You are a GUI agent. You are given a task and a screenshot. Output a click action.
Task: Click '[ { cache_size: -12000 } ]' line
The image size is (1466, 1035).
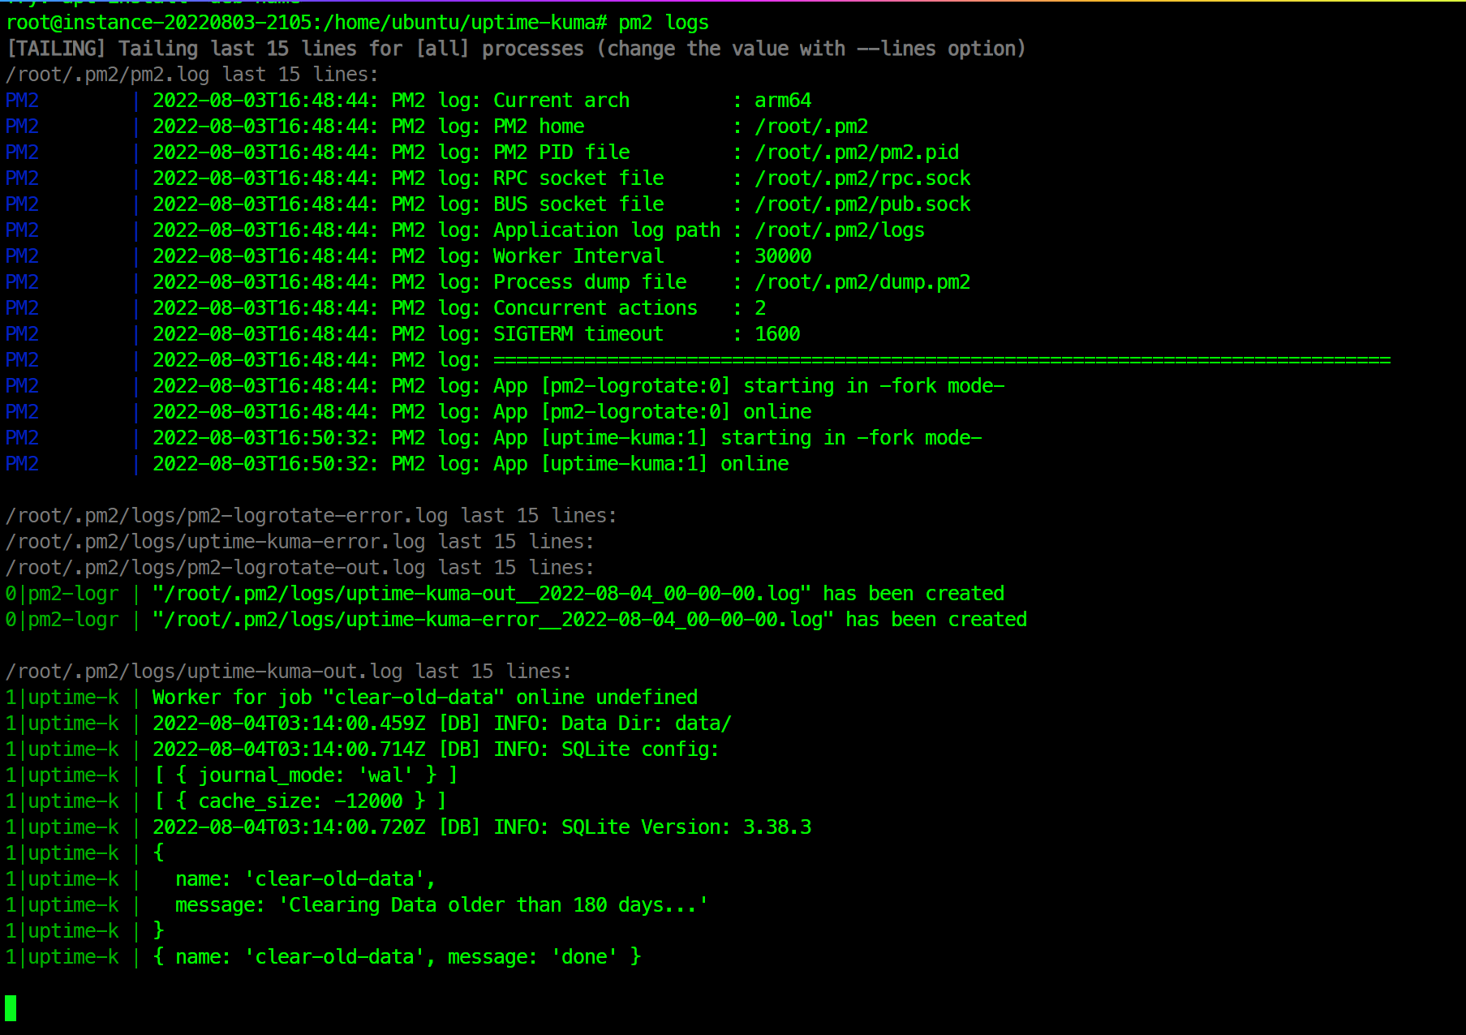(x=300, y=801)
